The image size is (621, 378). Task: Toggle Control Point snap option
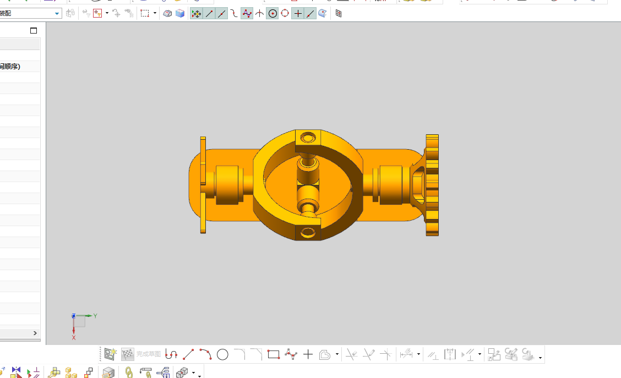click(x=234, y=14)
